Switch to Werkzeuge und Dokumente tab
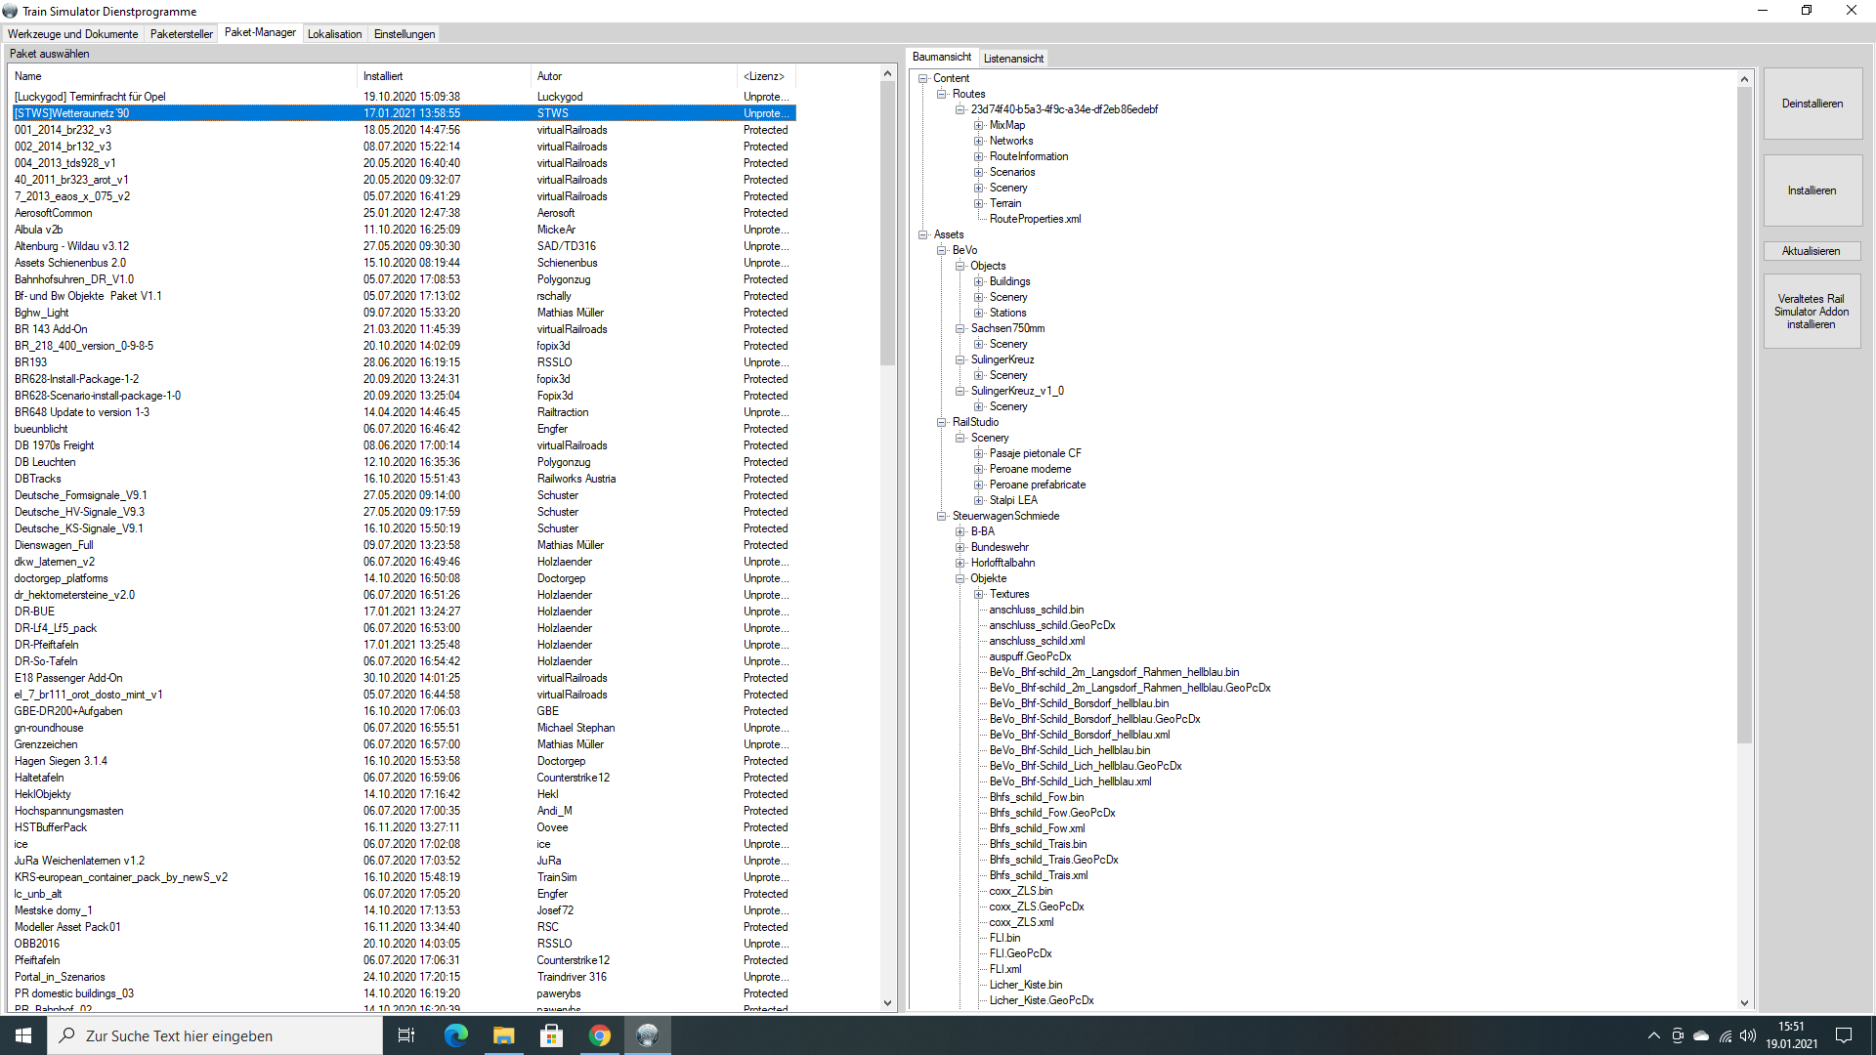Image resolution: width=1876 pixels, height=1055 pixels. click(x=73, y=34)
